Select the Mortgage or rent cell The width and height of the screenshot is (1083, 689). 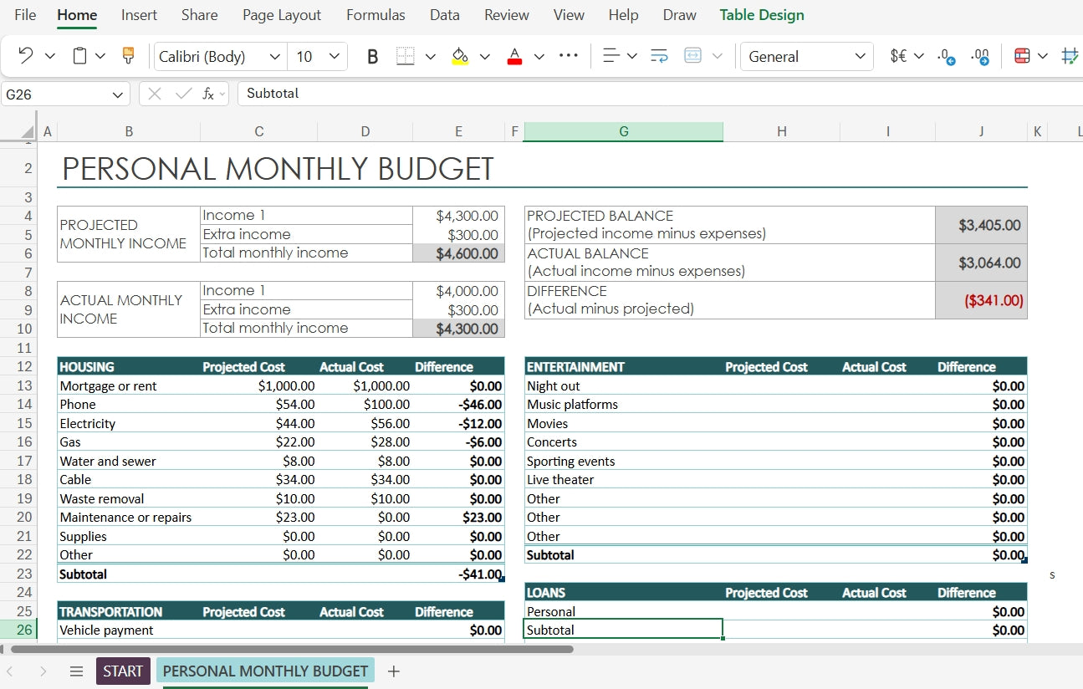pos(129,386)
